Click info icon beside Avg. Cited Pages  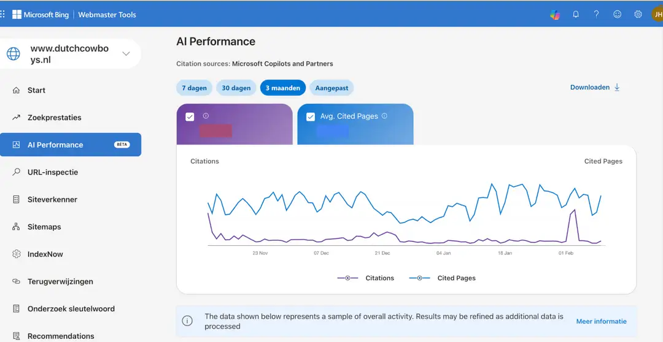tap(384, 116)
